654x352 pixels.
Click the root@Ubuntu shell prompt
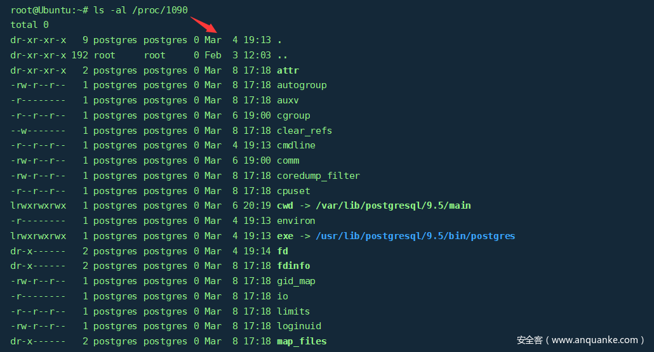[x=48, y=10]
